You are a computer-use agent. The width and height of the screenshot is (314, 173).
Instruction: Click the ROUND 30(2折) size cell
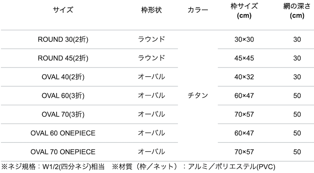click(63, 40)
